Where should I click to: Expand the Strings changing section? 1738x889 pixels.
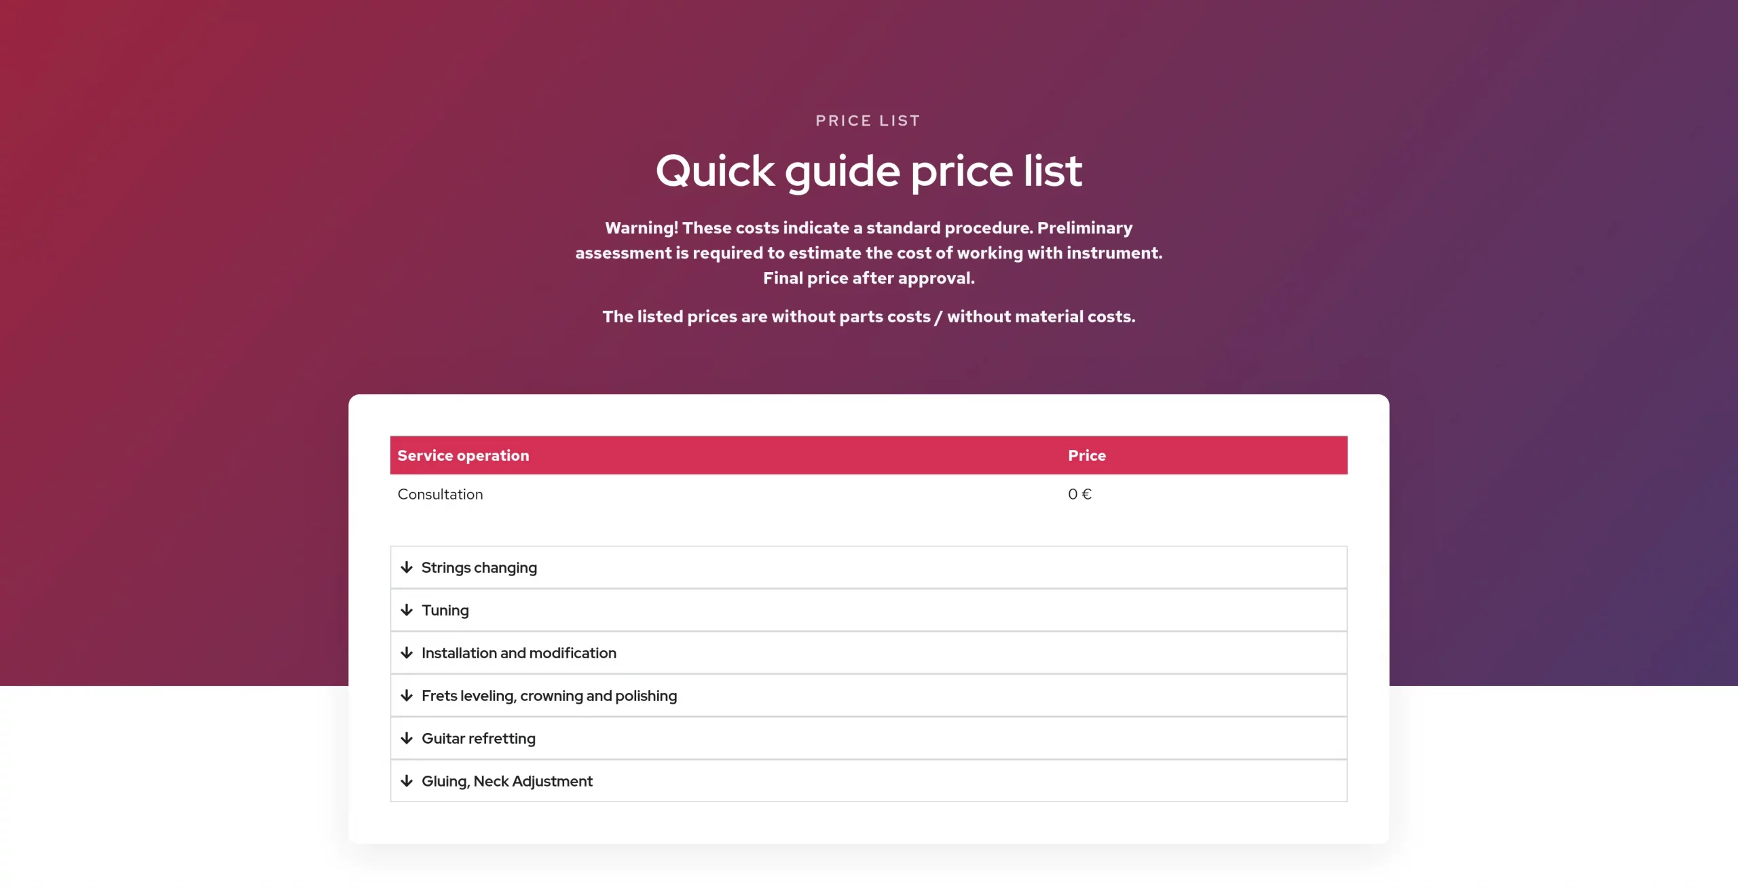click(x=479, y=567)
